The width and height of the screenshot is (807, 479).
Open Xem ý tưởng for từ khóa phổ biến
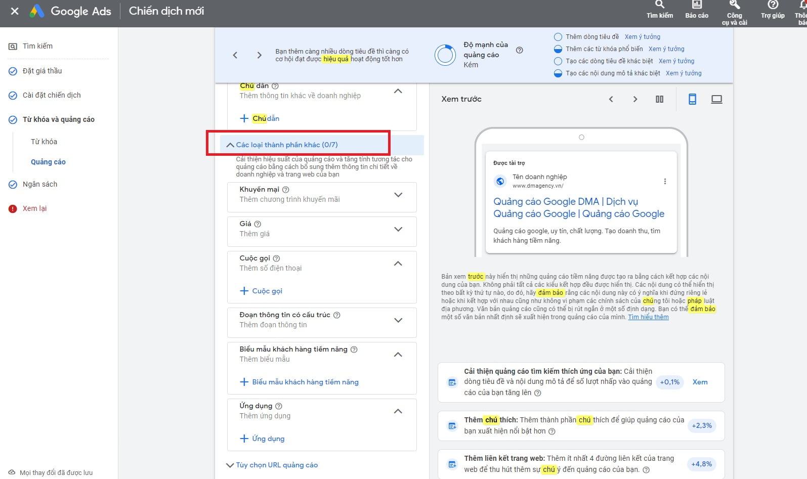pyautogui.click(x=666, y=49)
